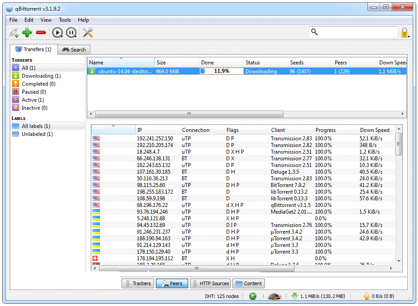Sort torrents by Name column

[121, 63]
